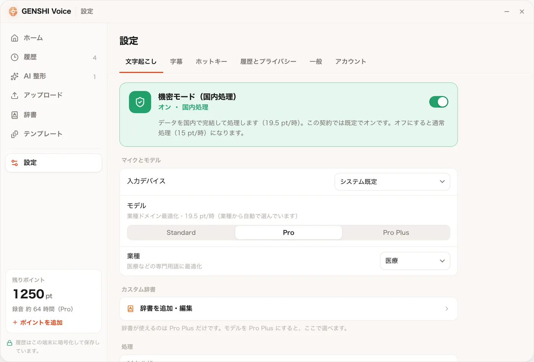
Task: Click the template copy icon in sidebar
Action: pyautogui.click(x=14, y=134)
